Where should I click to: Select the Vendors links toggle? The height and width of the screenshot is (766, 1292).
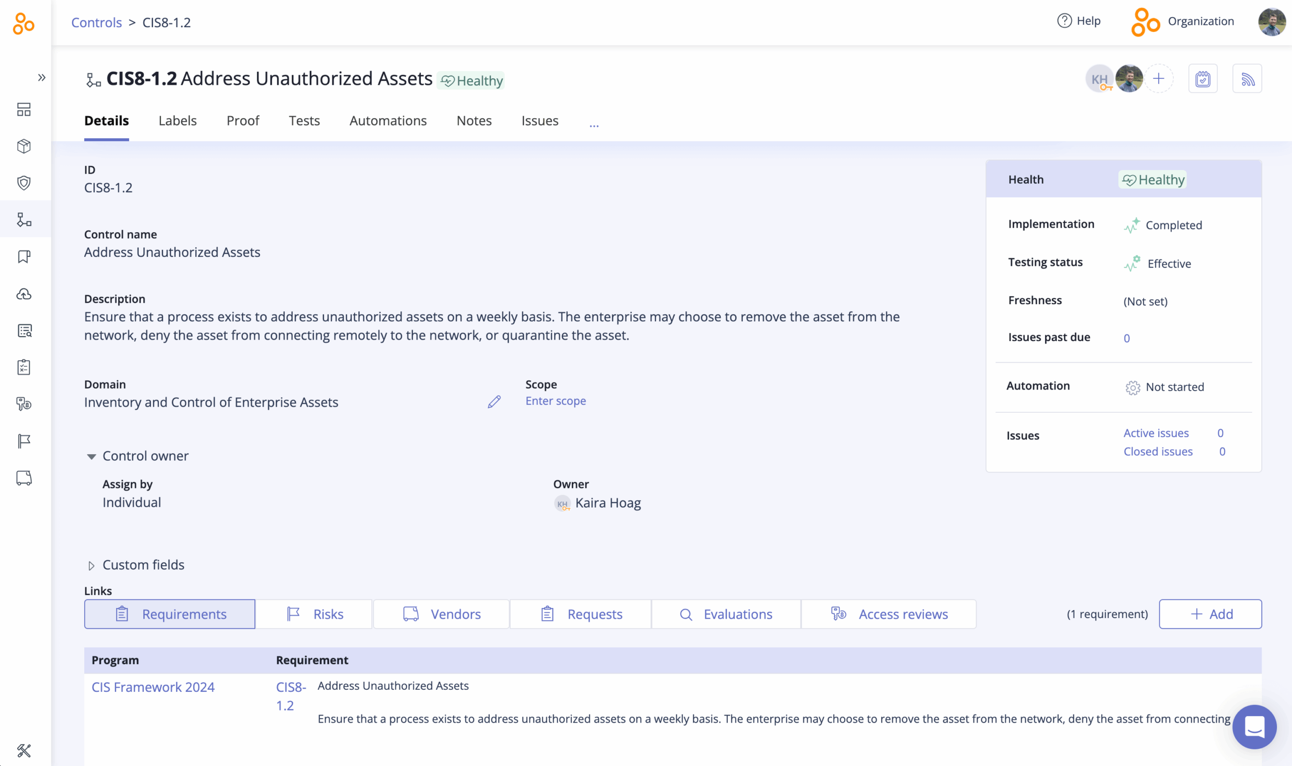[441, 614]
